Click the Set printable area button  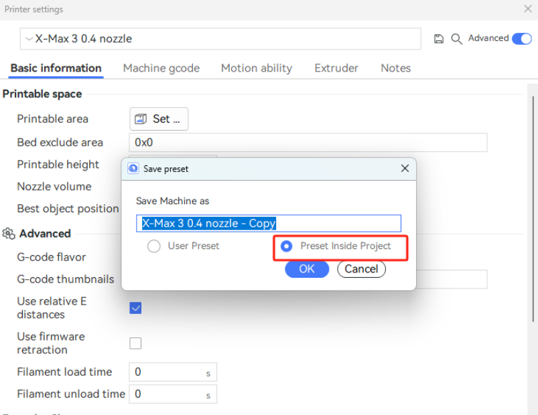pyautogui.click(x=159, y=119)
